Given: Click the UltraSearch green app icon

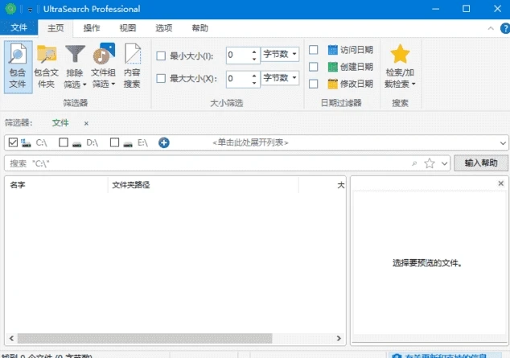Looking at the screenshot, I should click(x=10, y=9).
